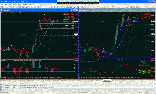
Task: Select the trendline drawing tool
Action: click(128, 7)
